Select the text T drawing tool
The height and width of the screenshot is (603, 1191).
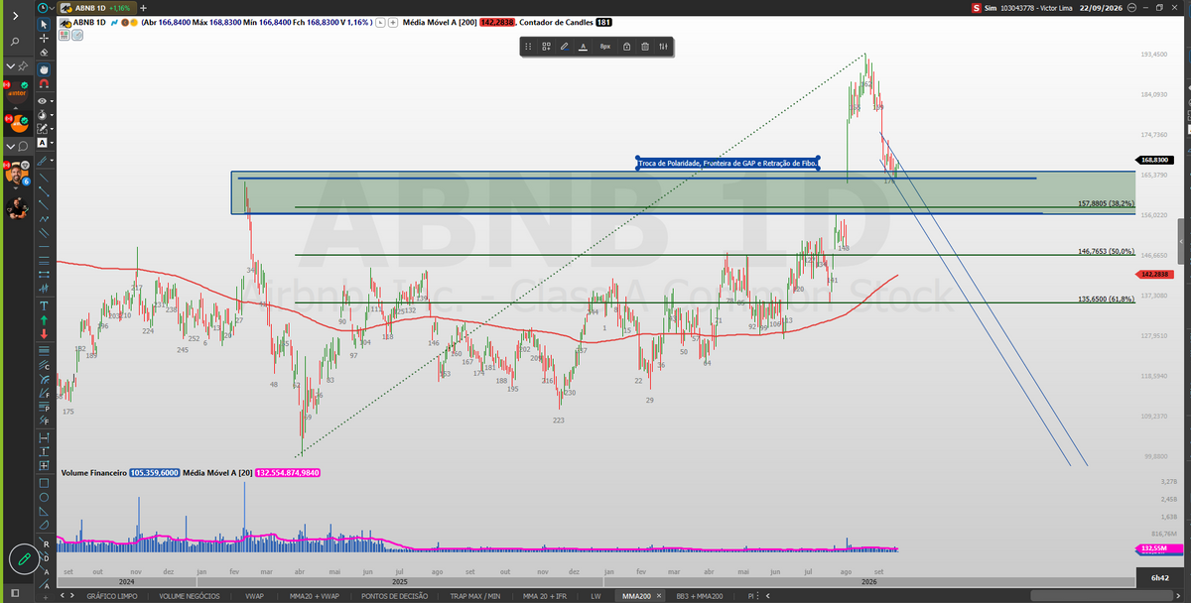tap(44, 305)
